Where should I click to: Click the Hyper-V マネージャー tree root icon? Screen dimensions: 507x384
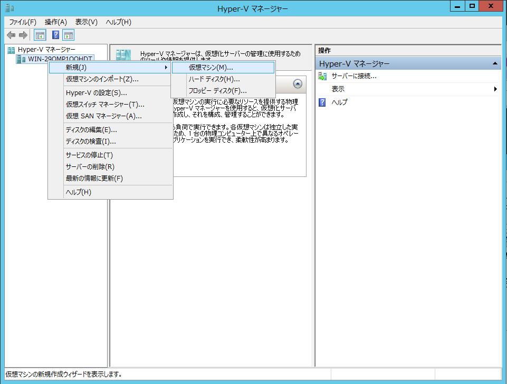click(x=11, y=50)
